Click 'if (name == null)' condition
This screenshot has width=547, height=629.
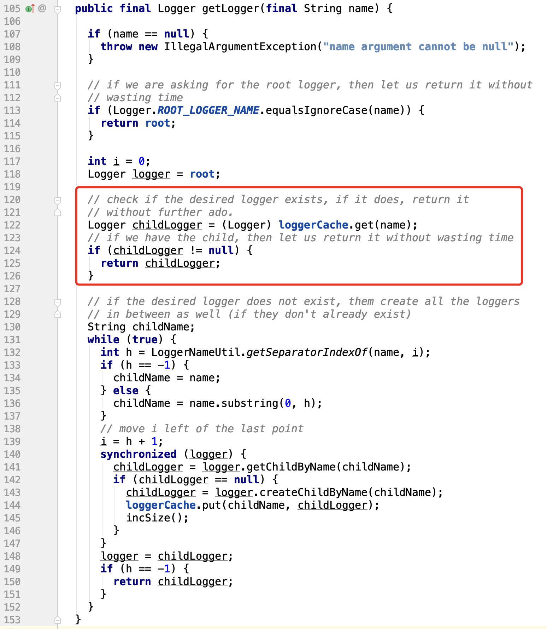tap(141, 34)
